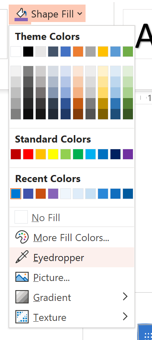This screenshot has height=340, width=152.
Task: Pick the purple standard color swatch
Action: click(x=128, y=154)
